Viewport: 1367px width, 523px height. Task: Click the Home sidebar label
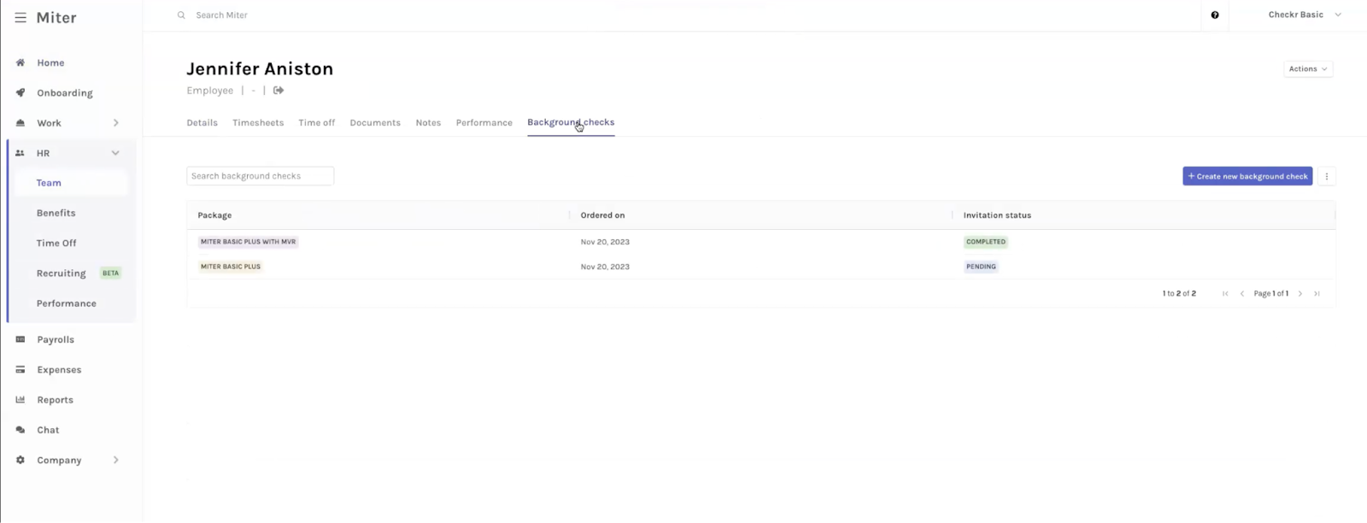(x=50, y=62)
